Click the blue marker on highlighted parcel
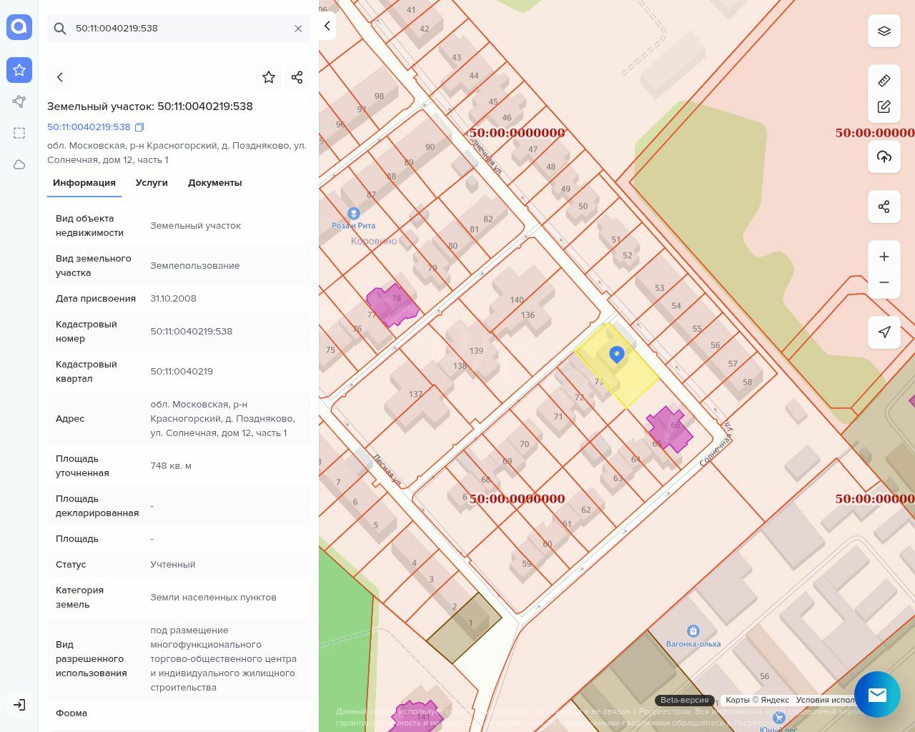The width and height of the screenshot is (915, 732). point(616,354)
